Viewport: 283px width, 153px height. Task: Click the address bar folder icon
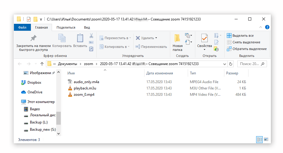tap(50, 64)
